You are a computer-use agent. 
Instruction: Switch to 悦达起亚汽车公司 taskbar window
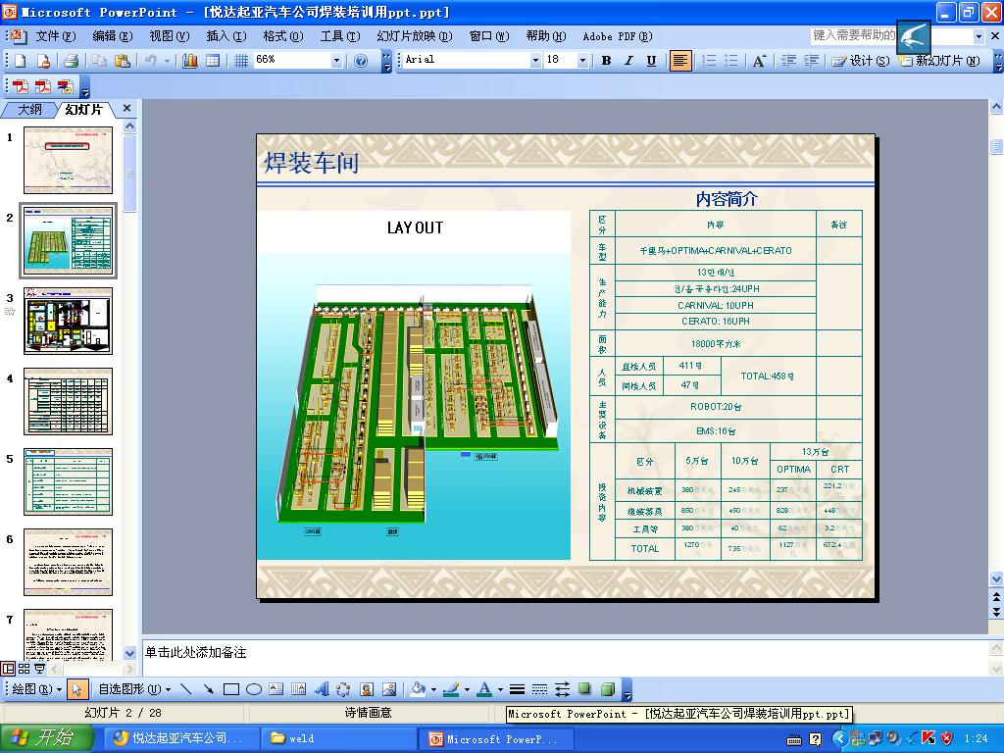181,738
